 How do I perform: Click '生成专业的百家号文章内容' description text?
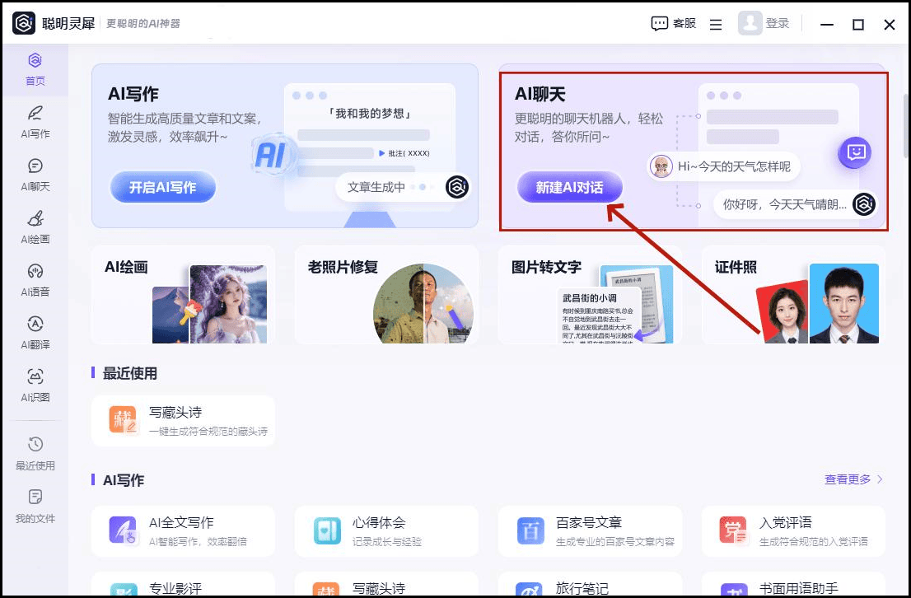[x=615, y=542]
